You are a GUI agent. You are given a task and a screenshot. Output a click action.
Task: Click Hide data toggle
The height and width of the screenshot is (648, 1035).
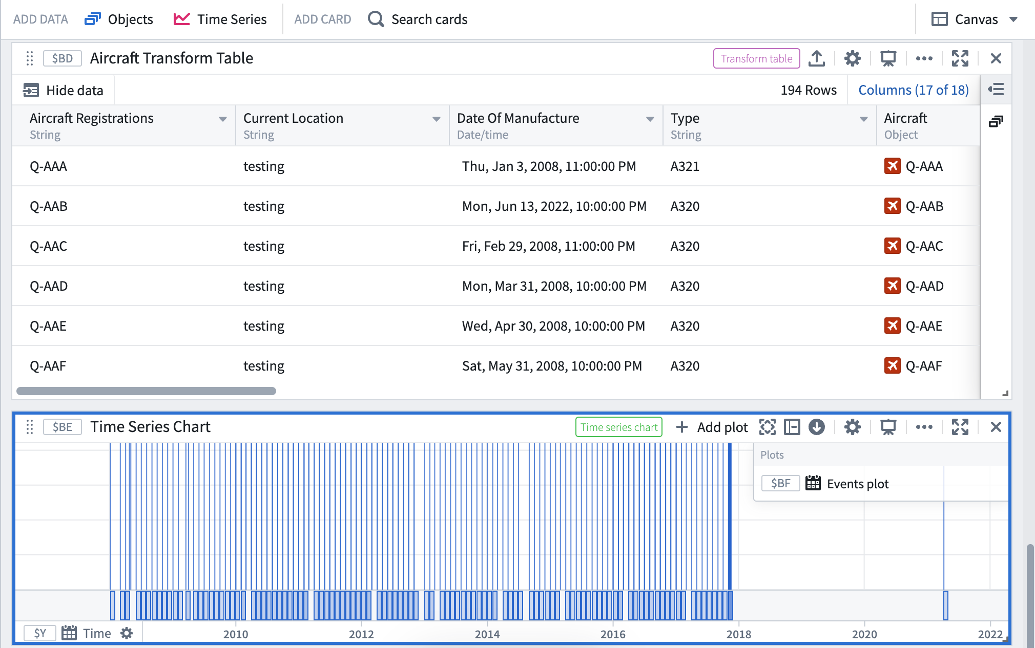pyautogui.click(x=63, y=91)
